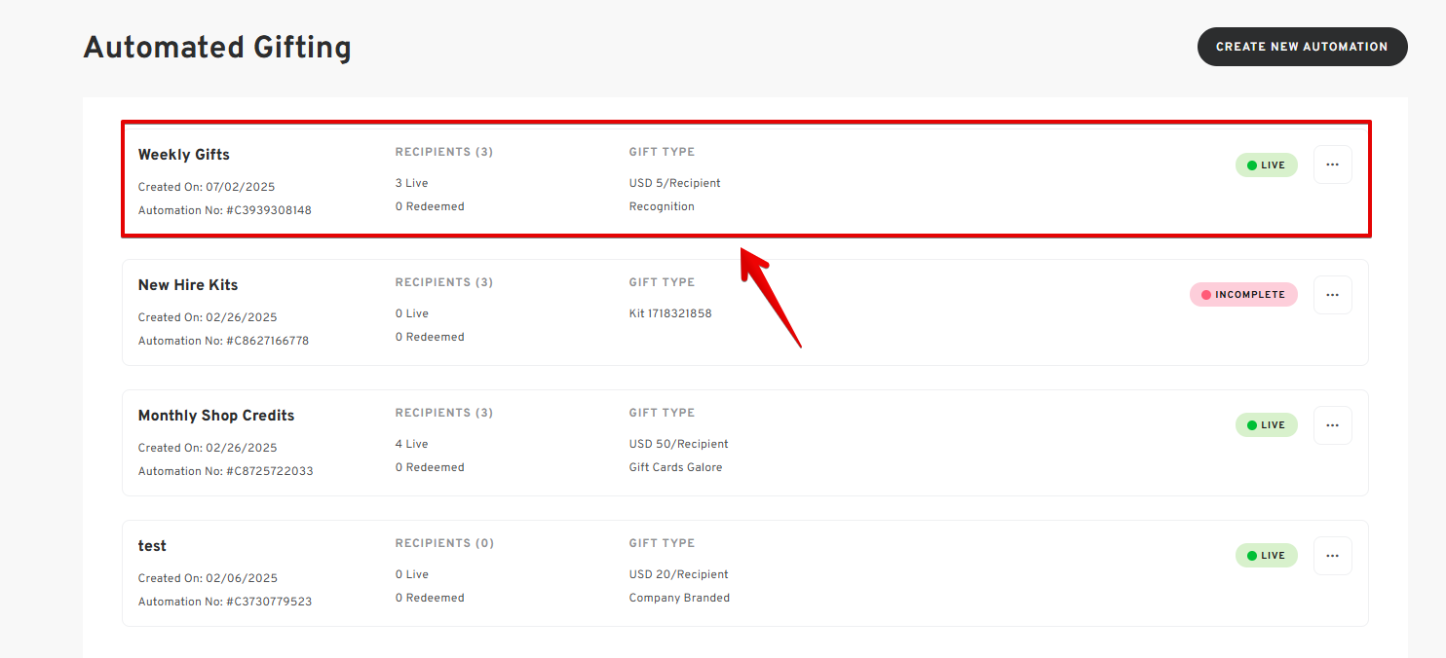Open the three-dot menu for Weekly Gifts
This screenshot has height=658, width=1446.
pos(1332,164)
